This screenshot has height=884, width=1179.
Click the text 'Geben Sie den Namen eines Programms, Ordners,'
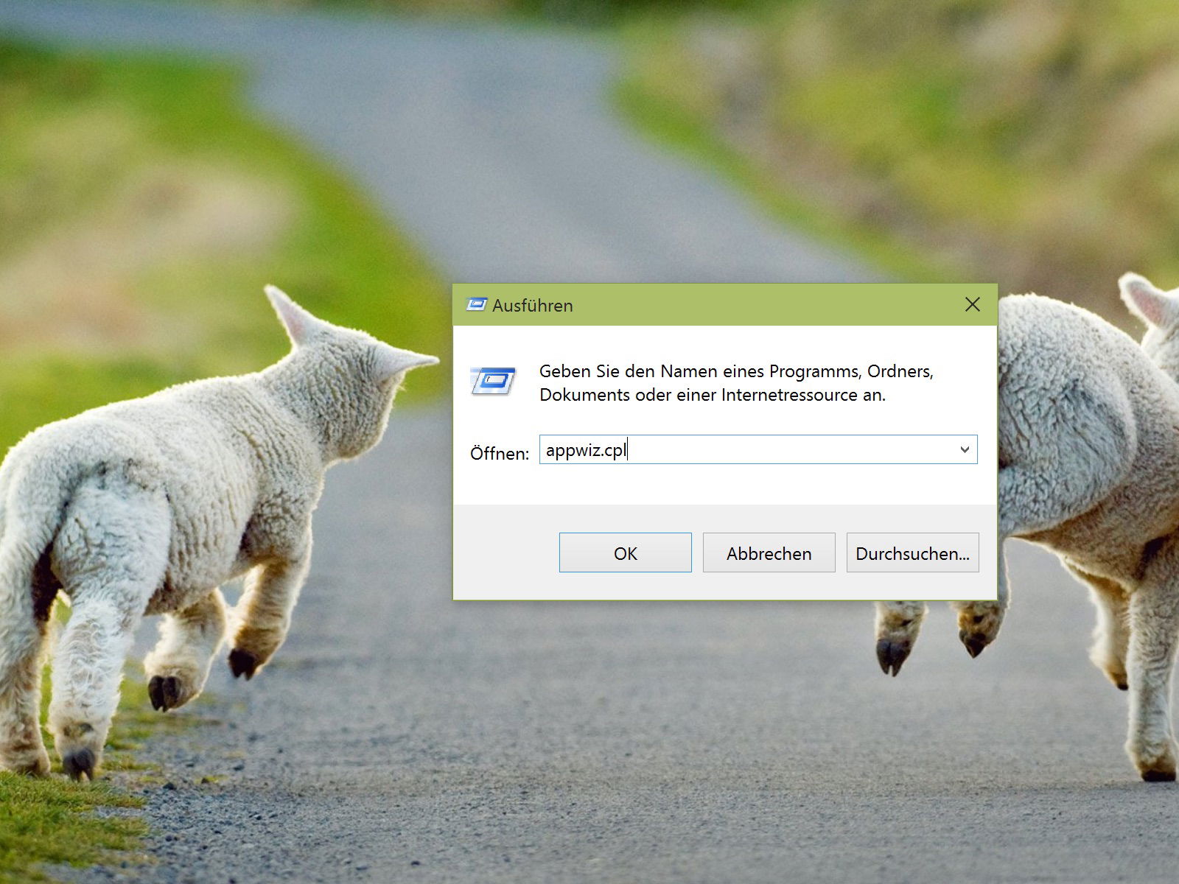tap(736, 371)
